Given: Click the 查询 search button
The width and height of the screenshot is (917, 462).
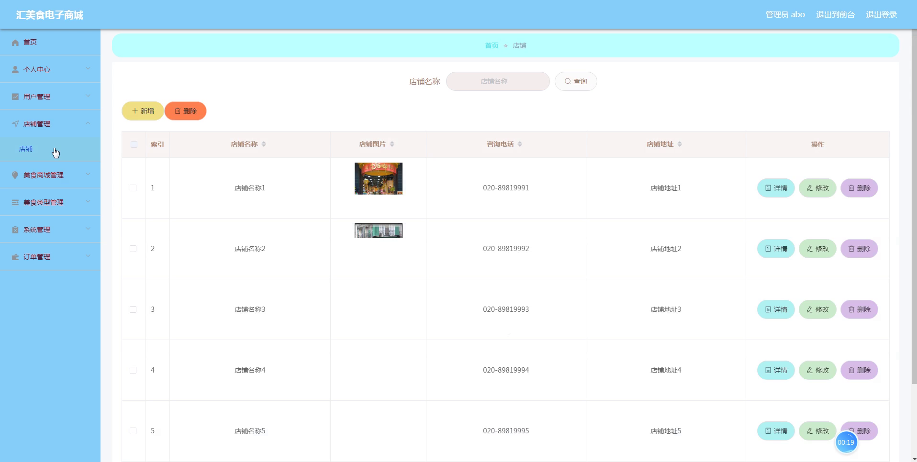Looking at the screenshot, I should point(576,81).
